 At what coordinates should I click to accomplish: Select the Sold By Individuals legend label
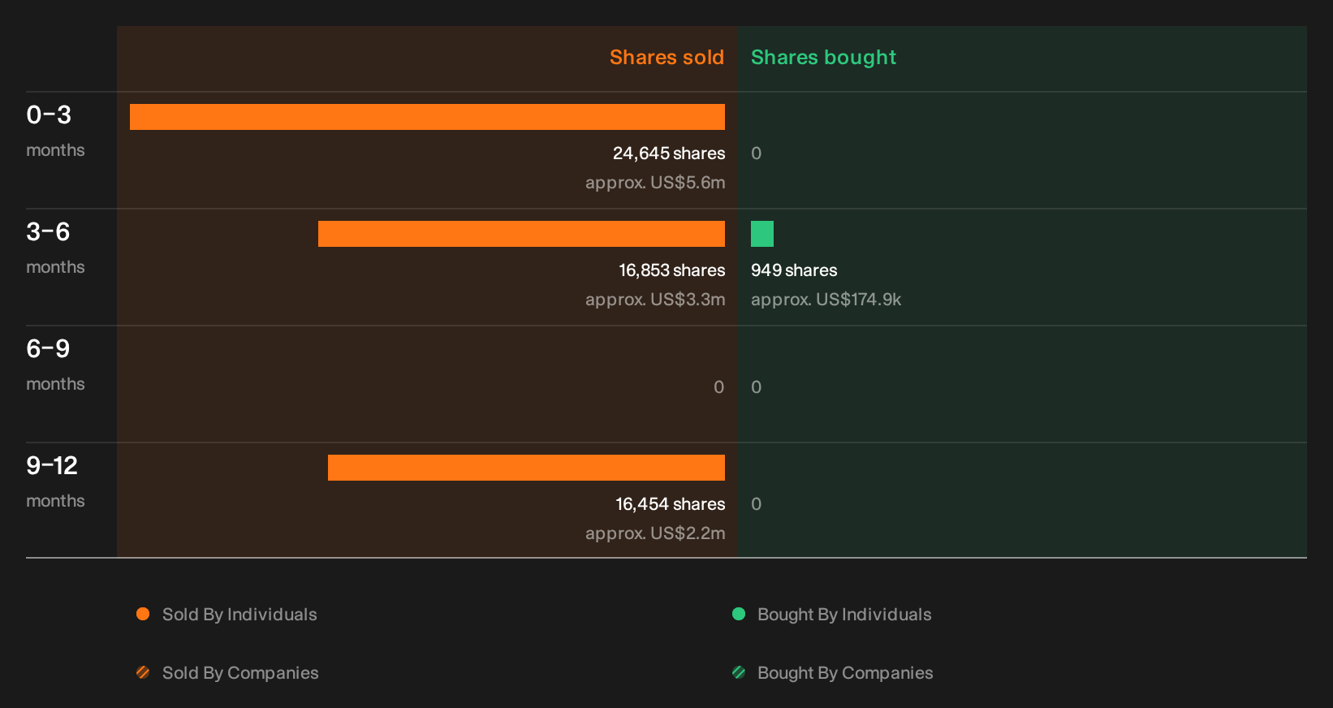(239, 615)
